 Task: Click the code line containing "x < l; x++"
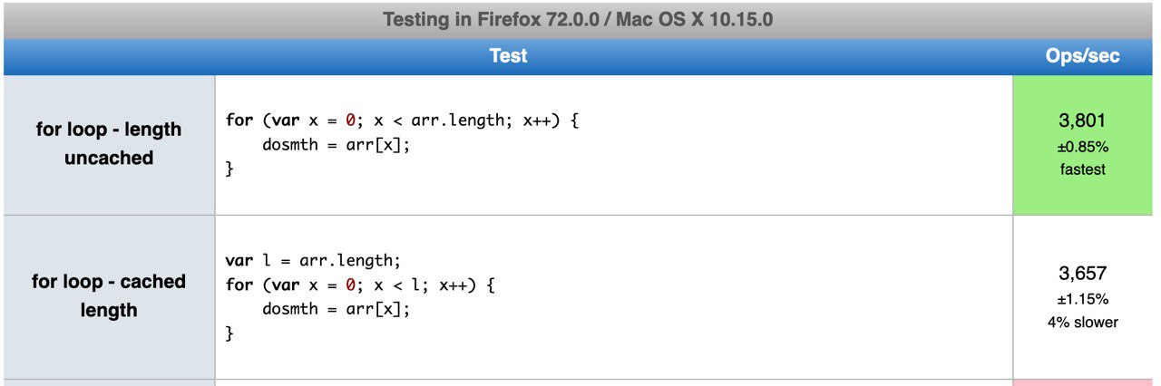[x=358, y=285]
